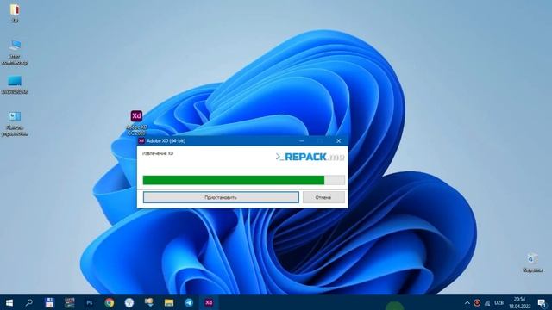The height and width of the screenshot is (310, 552).
Task: Open the Windows Start menu
Action: click(x=9, y=302)
